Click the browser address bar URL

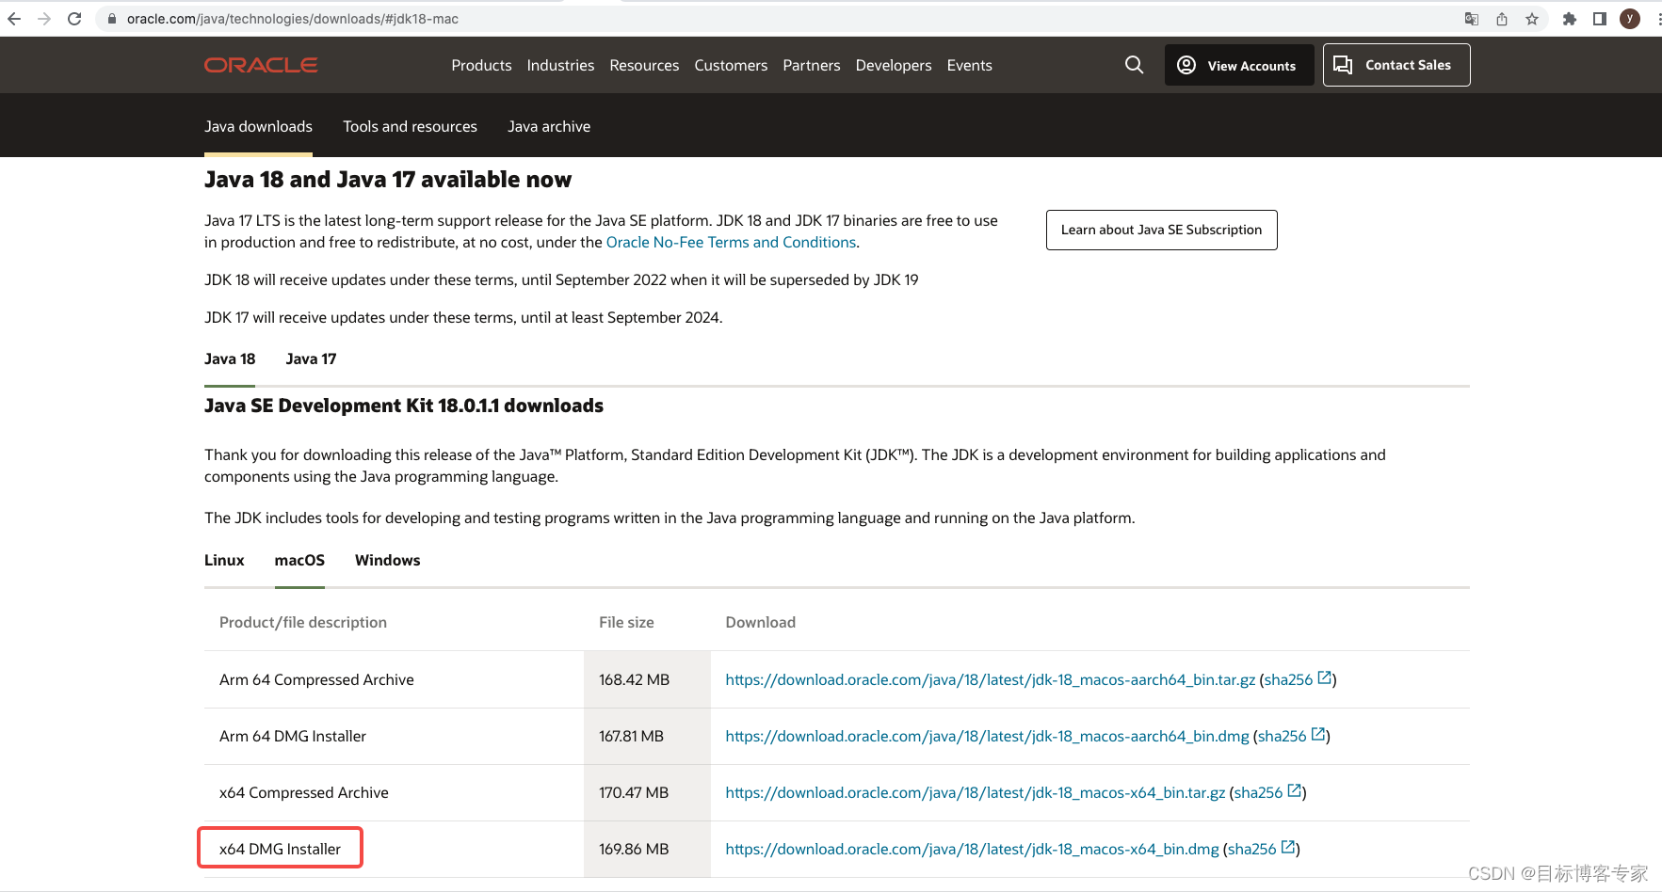(x=293, y=19)
